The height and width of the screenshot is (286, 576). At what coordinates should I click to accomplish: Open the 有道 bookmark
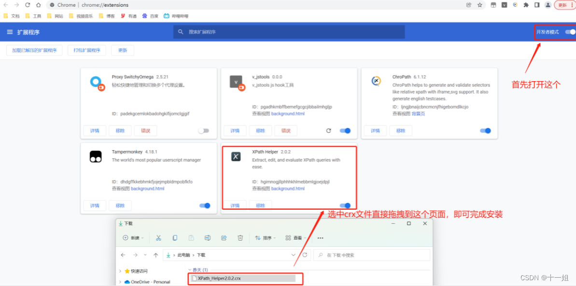[x=128, y=16]
